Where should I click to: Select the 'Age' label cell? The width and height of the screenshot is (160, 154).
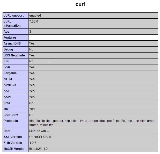(x=16, y=32)
